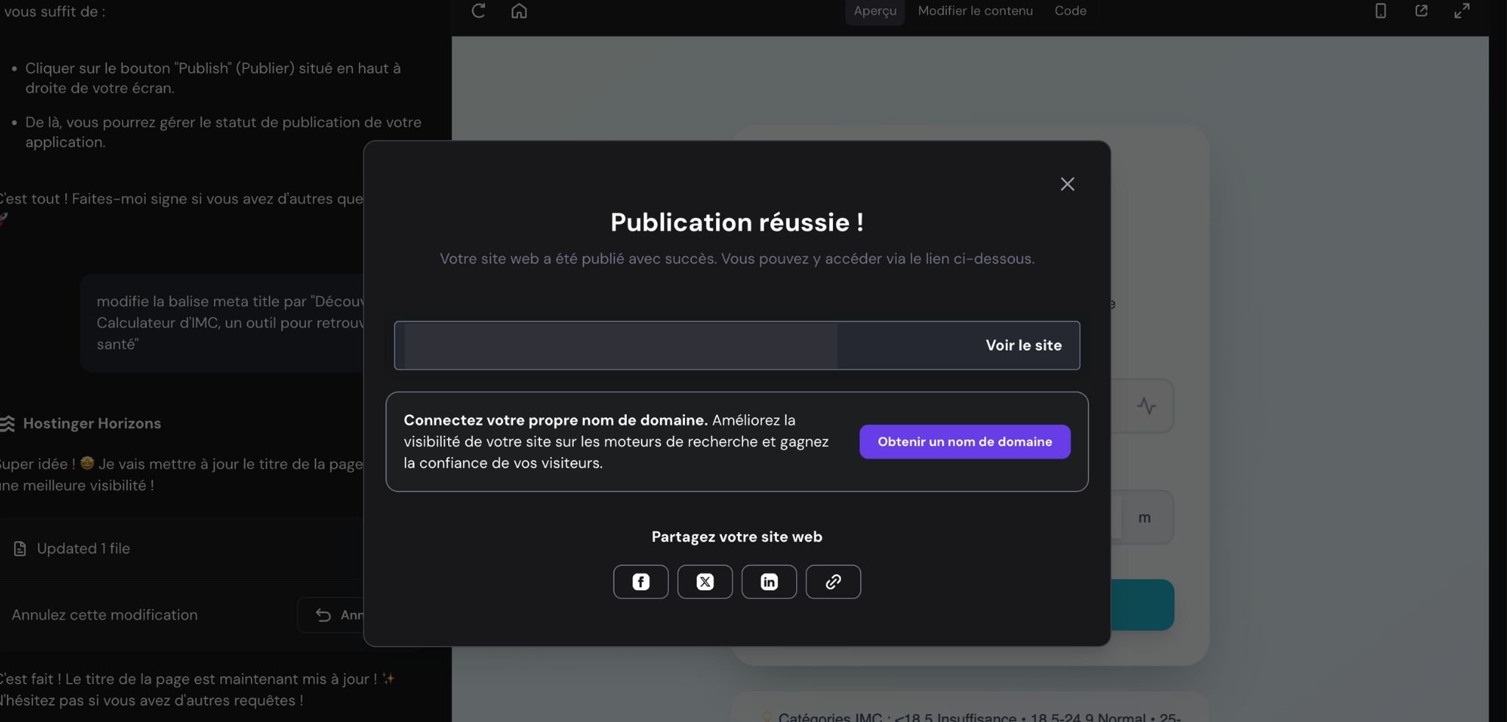Switch to the Code view
Image resolution: width=1507 pixels, height=722 pixels.
1071,11
